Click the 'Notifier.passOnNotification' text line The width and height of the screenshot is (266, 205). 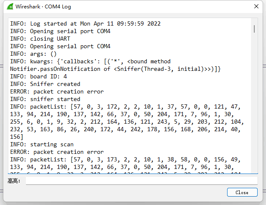[x=115, y=69]
